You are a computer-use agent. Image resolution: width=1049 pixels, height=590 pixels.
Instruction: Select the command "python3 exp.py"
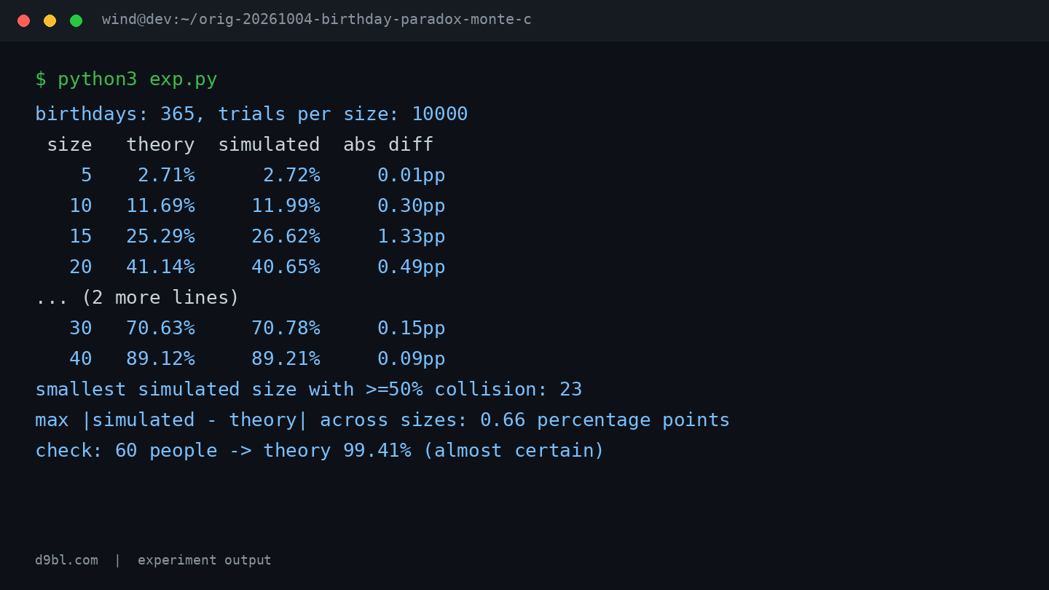pyautogui.click(x=138, y=79)
